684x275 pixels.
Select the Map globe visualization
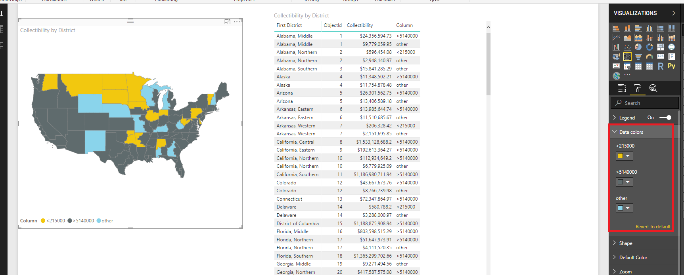671,47
